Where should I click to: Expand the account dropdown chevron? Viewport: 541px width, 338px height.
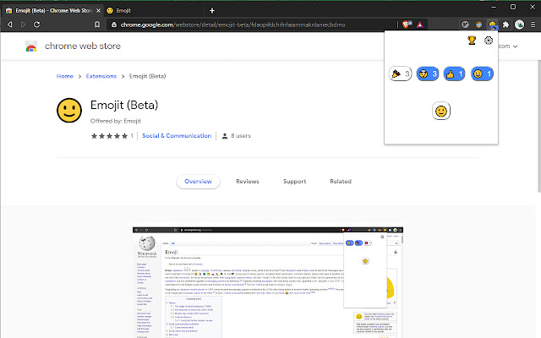(x=515, y=46)
